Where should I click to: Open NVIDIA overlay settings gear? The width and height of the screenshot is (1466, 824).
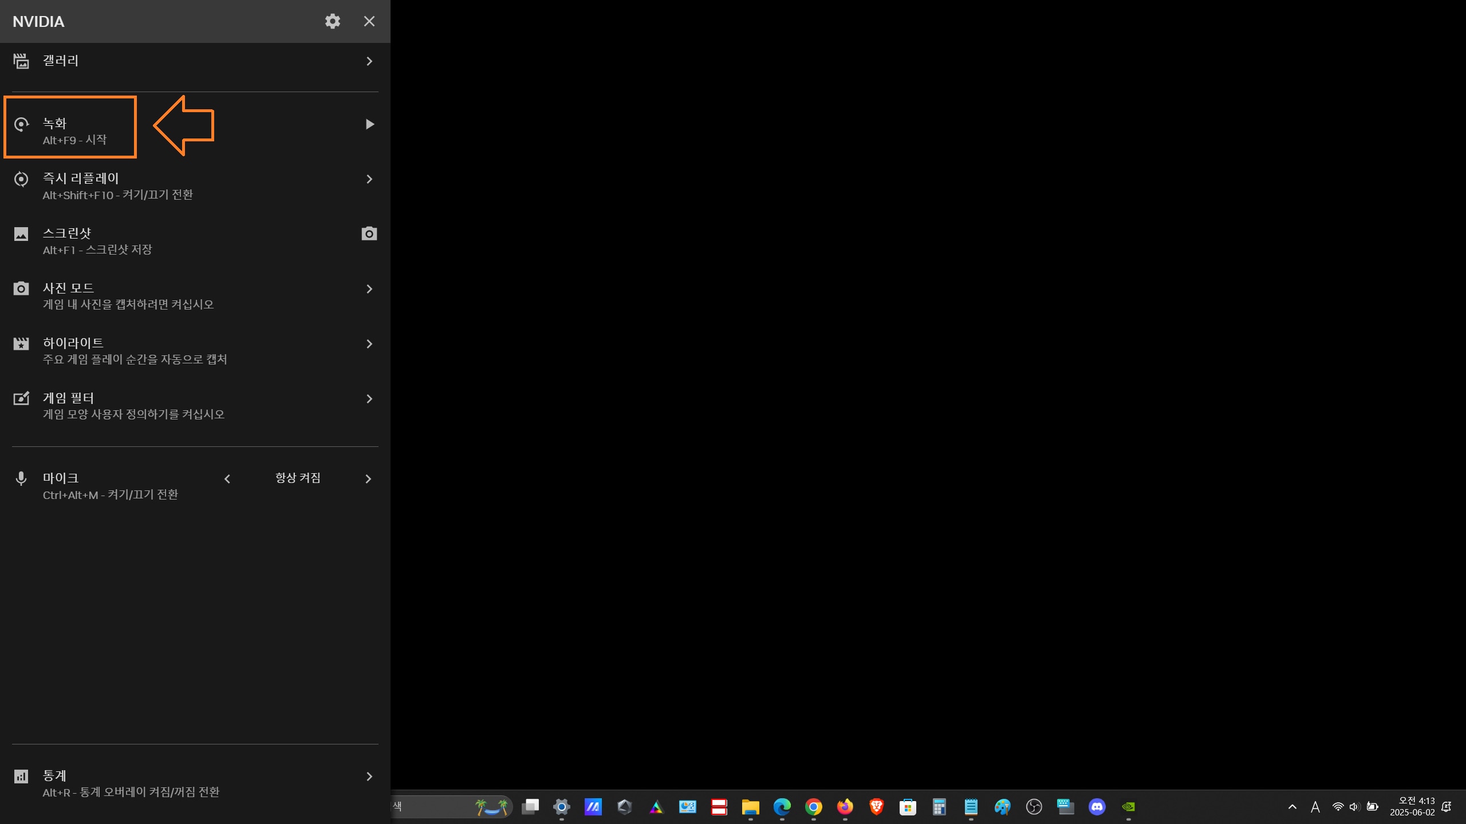click(333, 21)
